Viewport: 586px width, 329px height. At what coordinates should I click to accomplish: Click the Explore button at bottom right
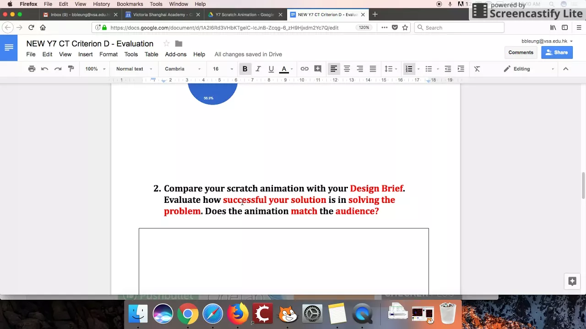pos(572,281)
